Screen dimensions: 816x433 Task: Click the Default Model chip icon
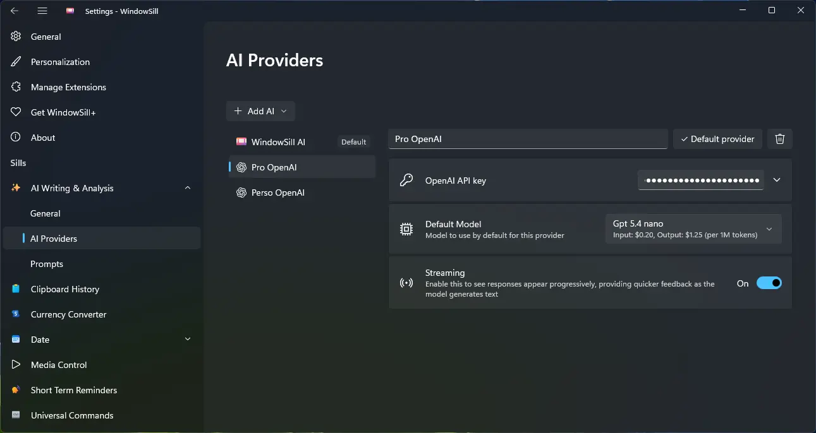(x=406, y=229)
